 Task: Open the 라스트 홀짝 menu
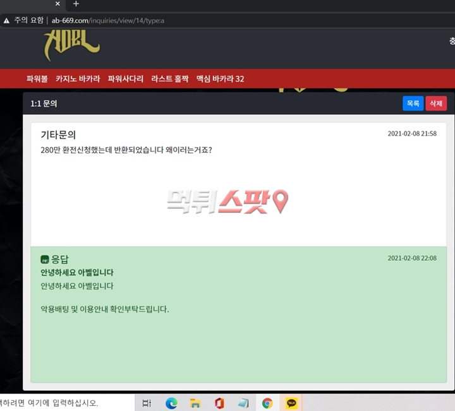170,78
